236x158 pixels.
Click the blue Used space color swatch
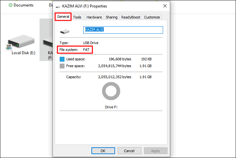click(62, 59)
